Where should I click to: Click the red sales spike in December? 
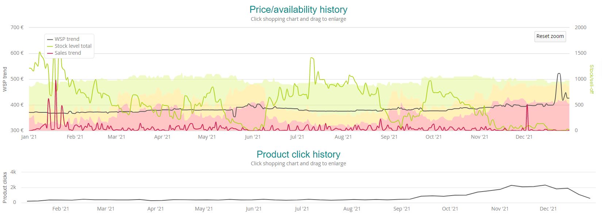[527, 105]
